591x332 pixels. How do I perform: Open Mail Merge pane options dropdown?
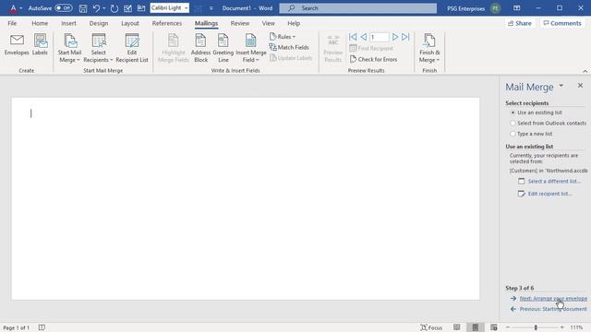coord(561,86)
